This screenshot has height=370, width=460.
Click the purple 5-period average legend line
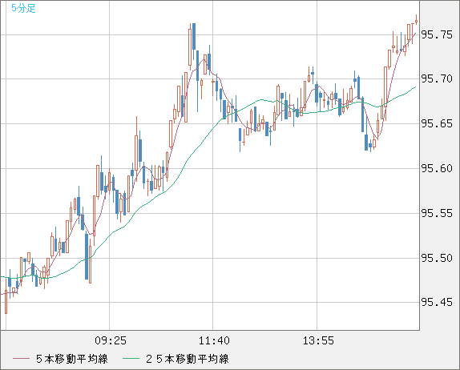point(21,359)
